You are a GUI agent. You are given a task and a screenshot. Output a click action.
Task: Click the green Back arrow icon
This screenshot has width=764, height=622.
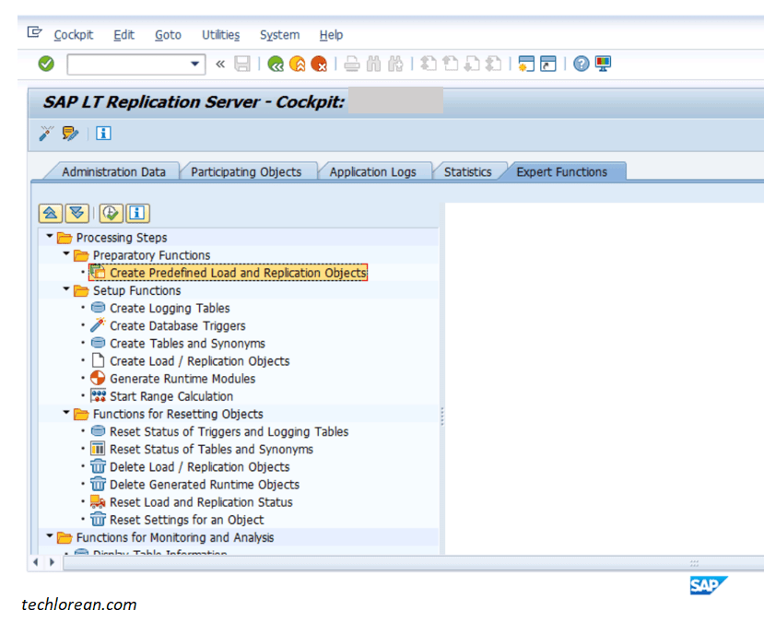click(274, 64)
